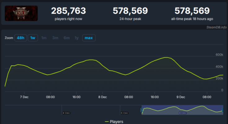Screen dimensions: 228x124
Task: Click the 285,763 players right now figure
Action: coord(68,11)
